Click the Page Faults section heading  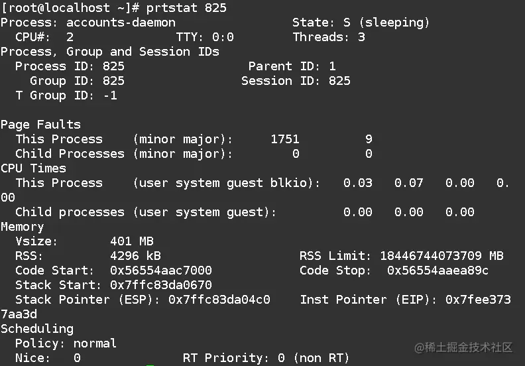coord(40,125)
